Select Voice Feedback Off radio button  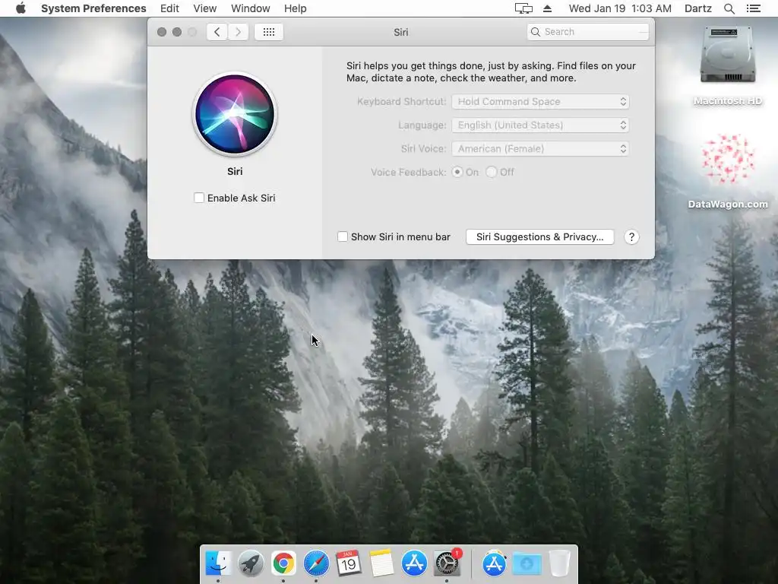(x=492, y=172)
